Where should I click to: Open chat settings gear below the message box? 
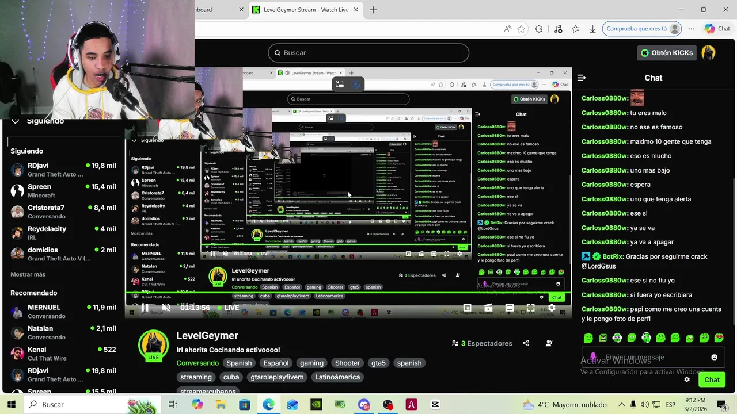pos(687,379)
